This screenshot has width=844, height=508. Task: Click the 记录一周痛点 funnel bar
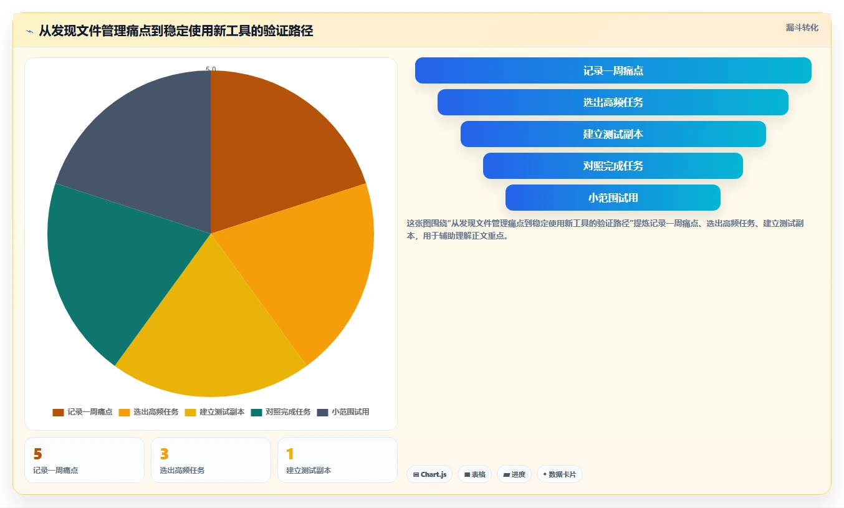coord(613,70)
